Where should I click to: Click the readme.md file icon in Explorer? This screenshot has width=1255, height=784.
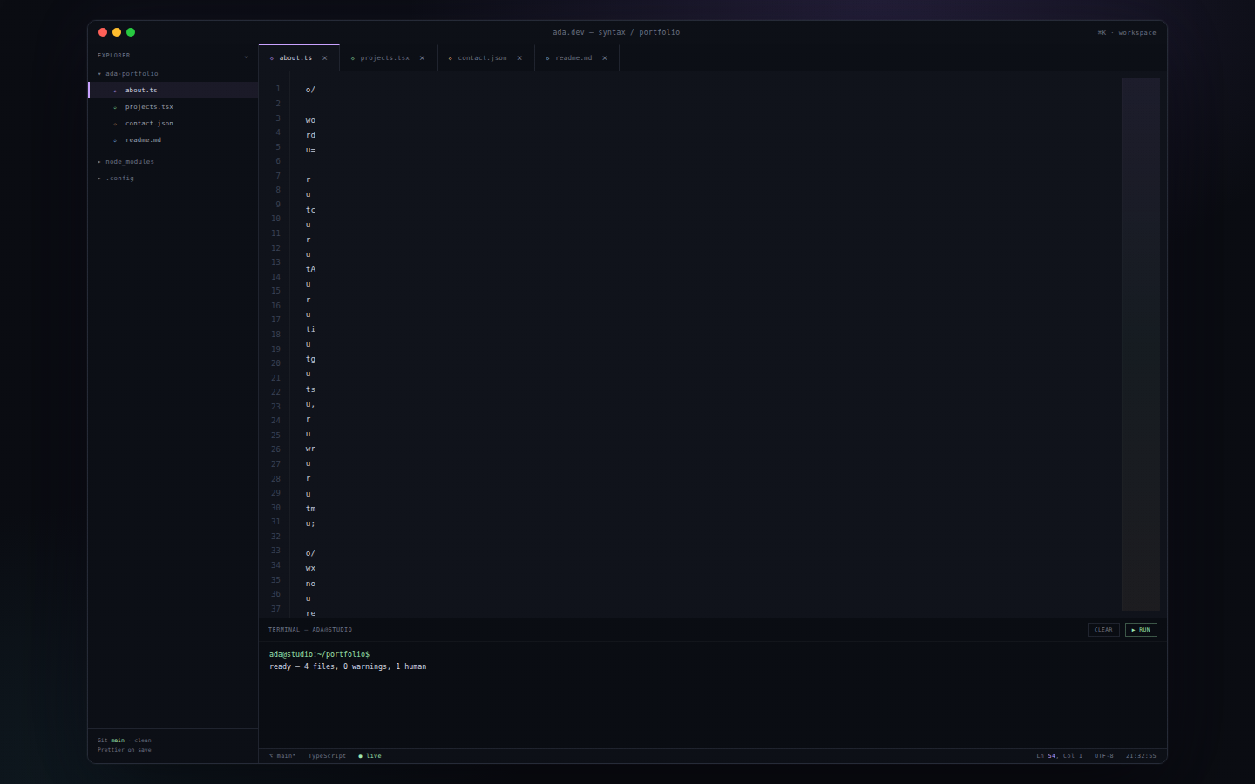click(115, 140)
